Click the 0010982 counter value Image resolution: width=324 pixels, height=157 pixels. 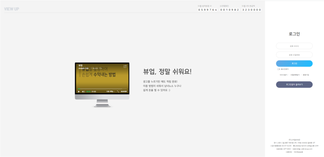pyautogui.click(x=229, y=10)
